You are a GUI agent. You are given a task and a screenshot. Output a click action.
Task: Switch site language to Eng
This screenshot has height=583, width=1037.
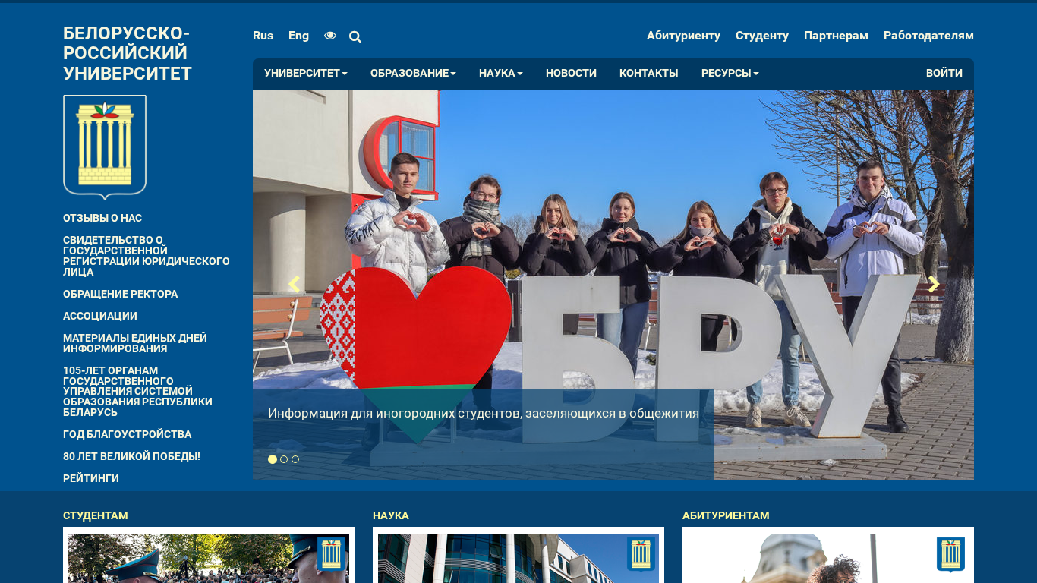pyautogui.click(x=298, y=36)
